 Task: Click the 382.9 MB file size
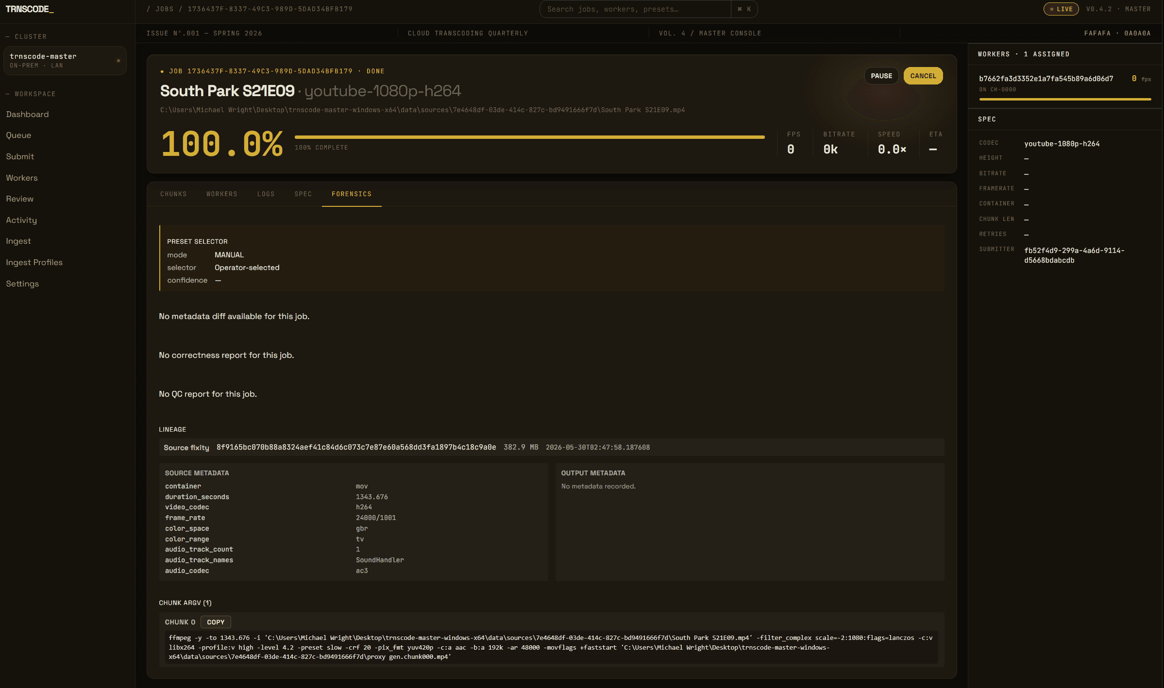521,447
